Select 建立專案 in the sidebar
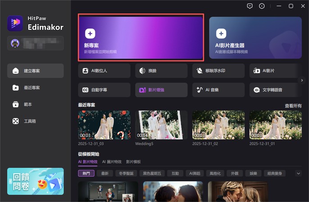Image resolution: width=309 pixels, height=202 pixels. pyautogui.click(x=36, y=70)
